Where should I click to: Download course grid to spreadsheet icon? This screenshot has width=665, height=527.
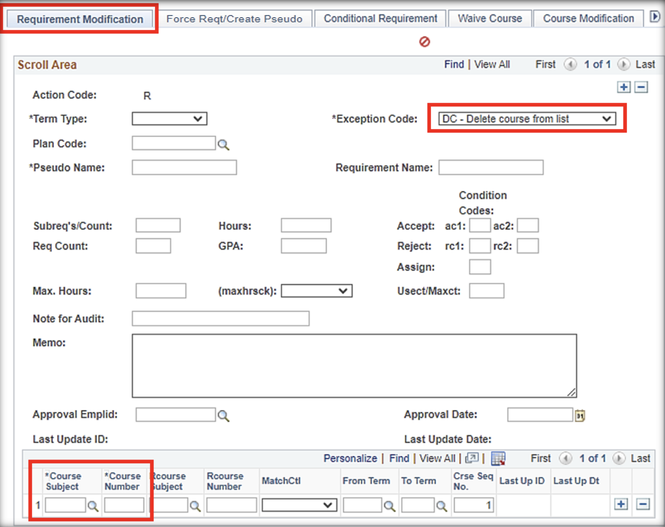point(498,458)
